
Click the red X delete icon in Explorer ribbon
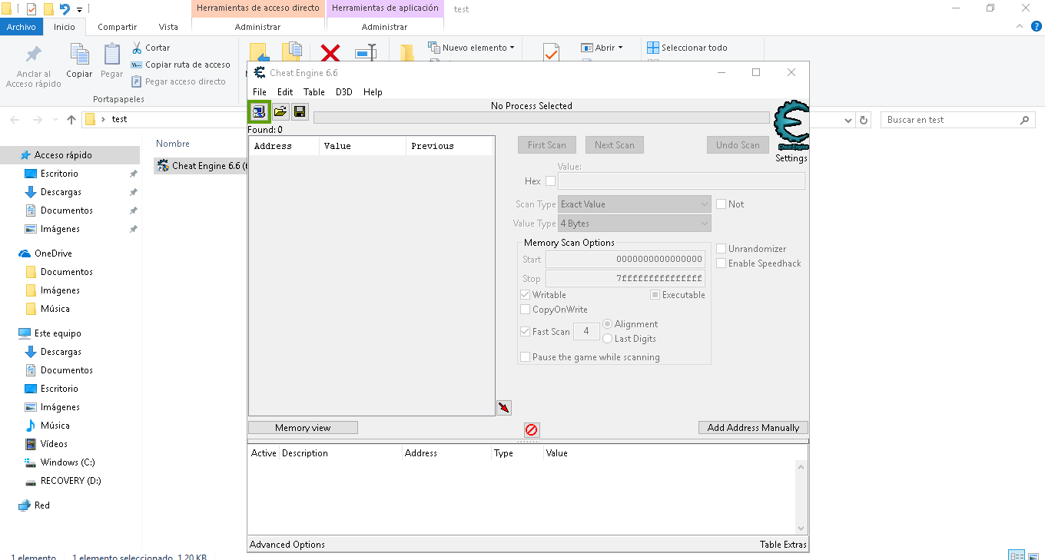coord(330,53)
